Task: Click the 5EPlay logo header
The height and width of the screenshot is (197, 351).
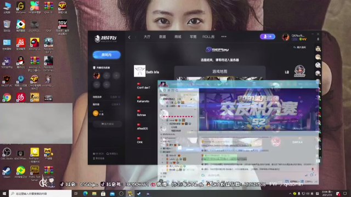Action: 217,49
